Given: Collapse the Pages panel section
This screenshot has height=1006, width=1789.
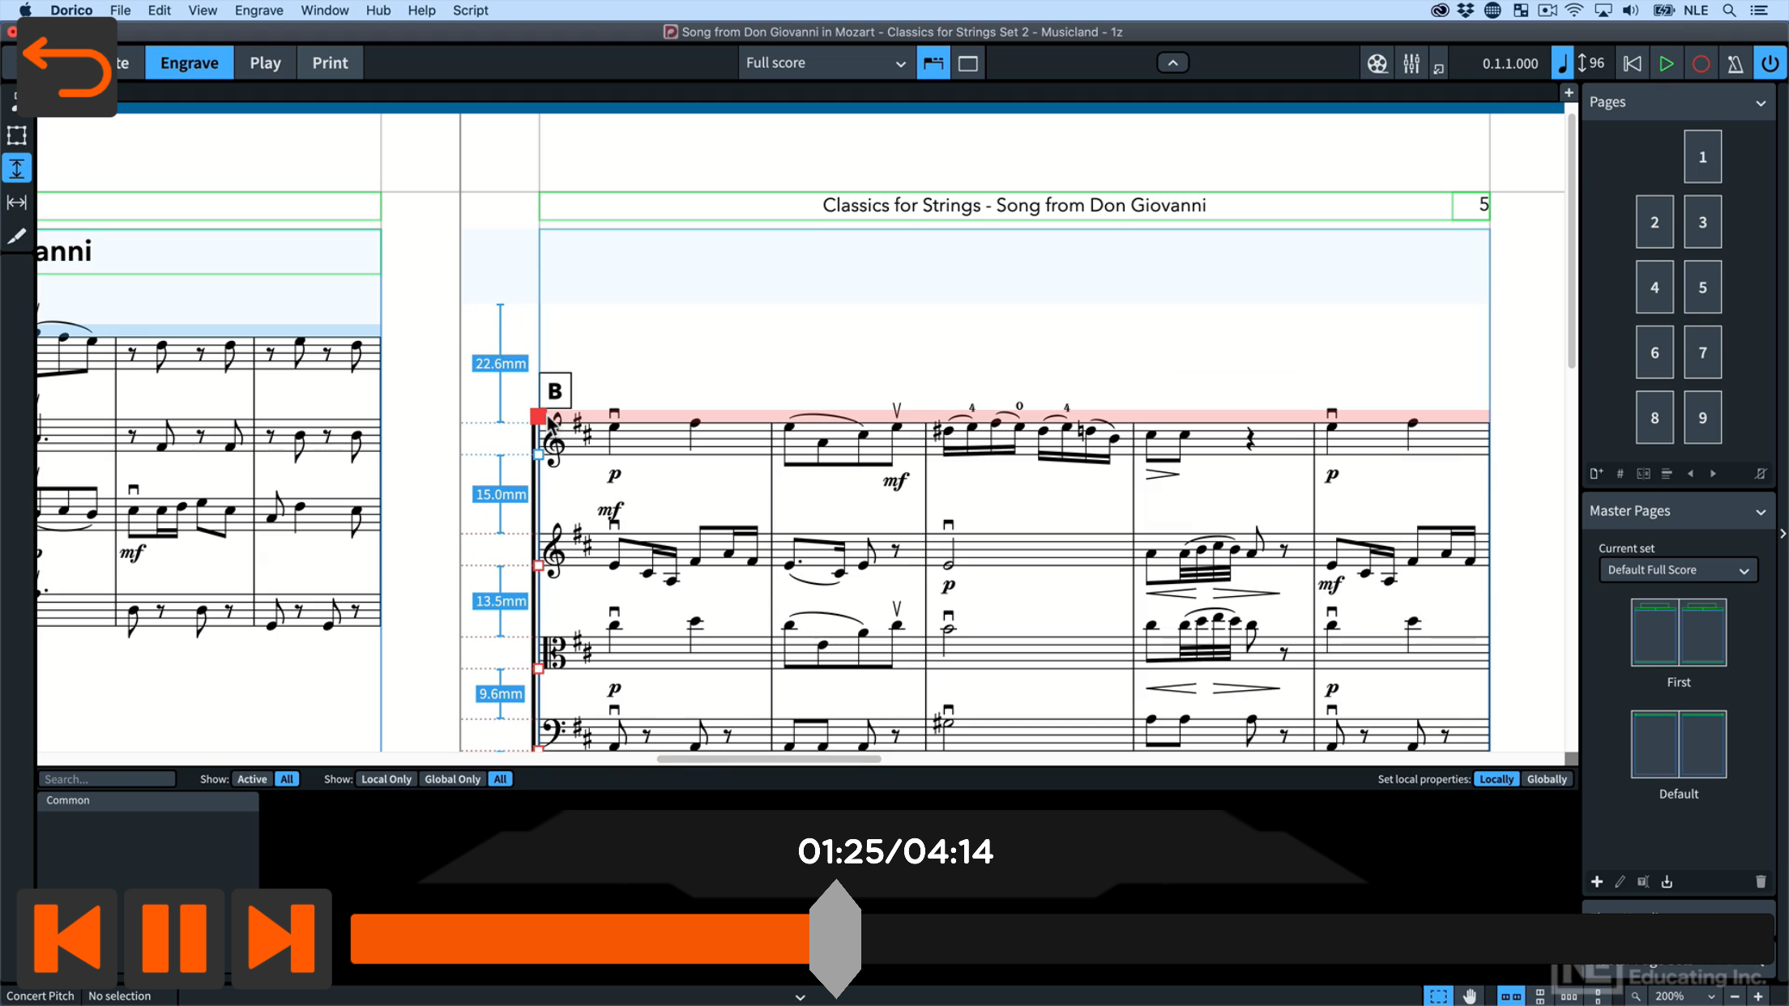Looking at the screenshot, I should coord(1760,103).
